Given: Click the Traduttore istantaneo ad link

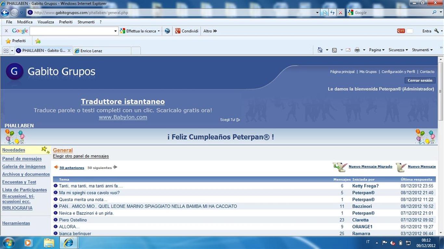Looking at the screenshot, I should pos(123,102).
